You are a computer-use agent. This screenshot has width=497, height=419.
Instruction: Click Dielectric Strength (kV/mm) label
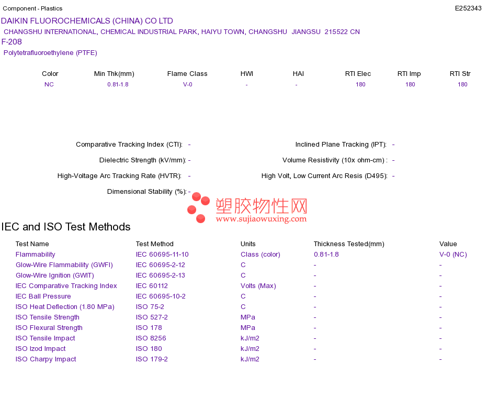coord(143,160)
